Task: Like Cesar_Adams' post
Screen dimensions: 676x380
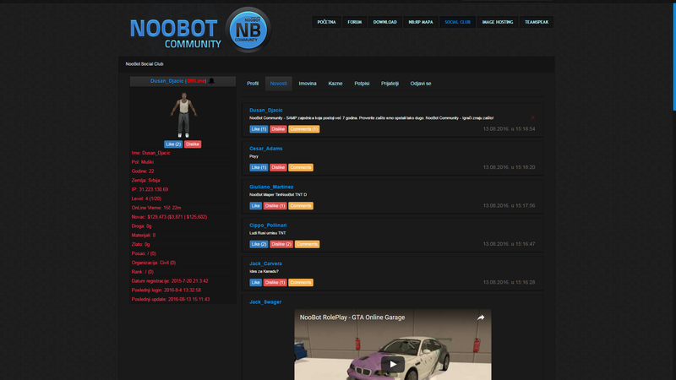Action: 256,167
